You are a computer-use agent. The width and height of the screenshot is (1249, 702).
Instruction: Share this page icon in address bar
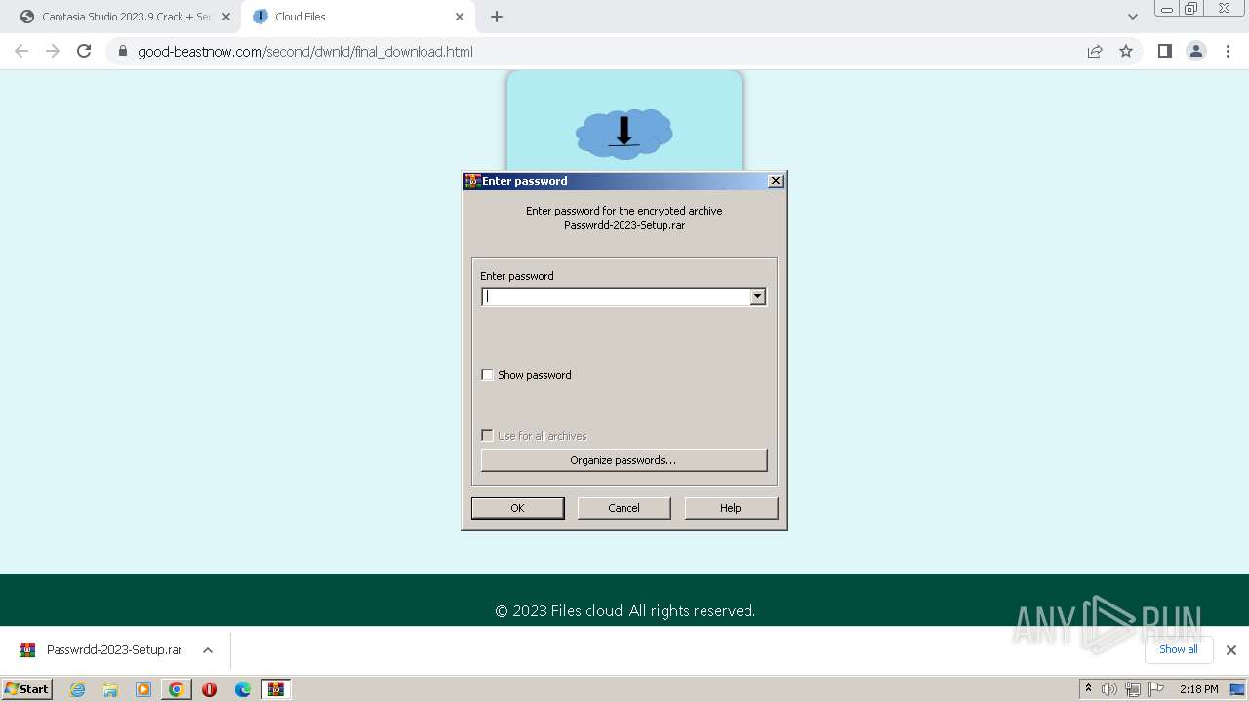point(1095,51)
